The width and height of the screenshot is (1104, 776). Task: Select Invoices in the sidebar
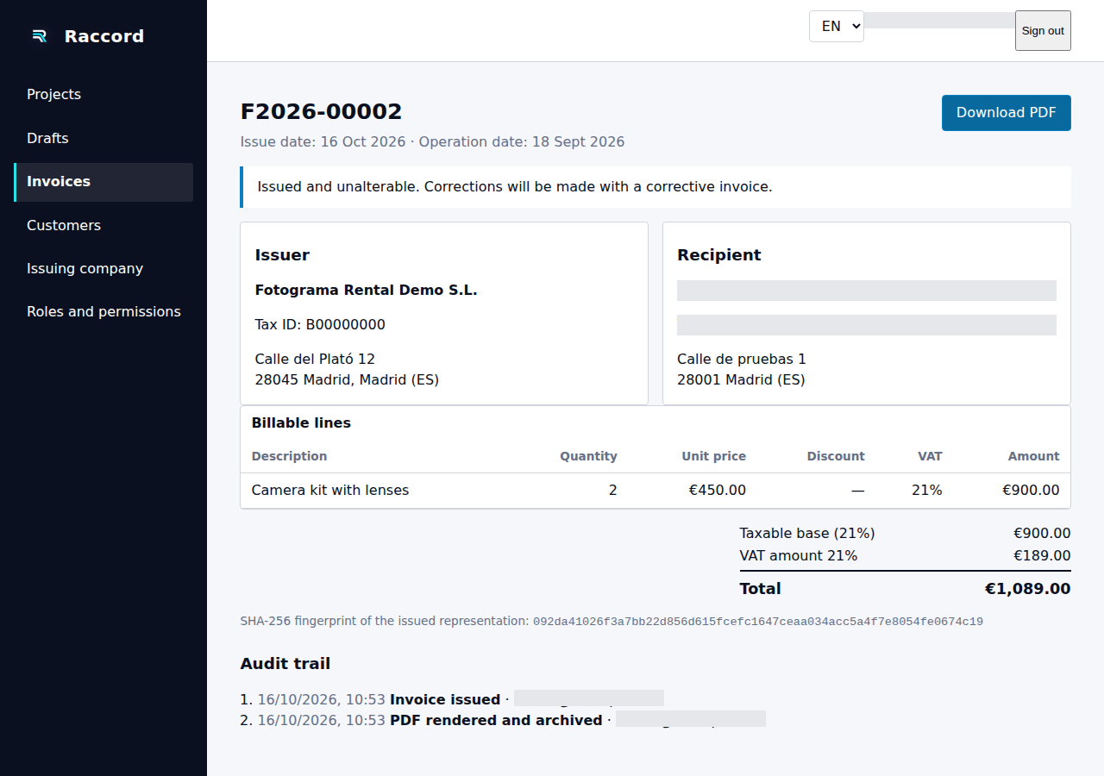[103, 182]
